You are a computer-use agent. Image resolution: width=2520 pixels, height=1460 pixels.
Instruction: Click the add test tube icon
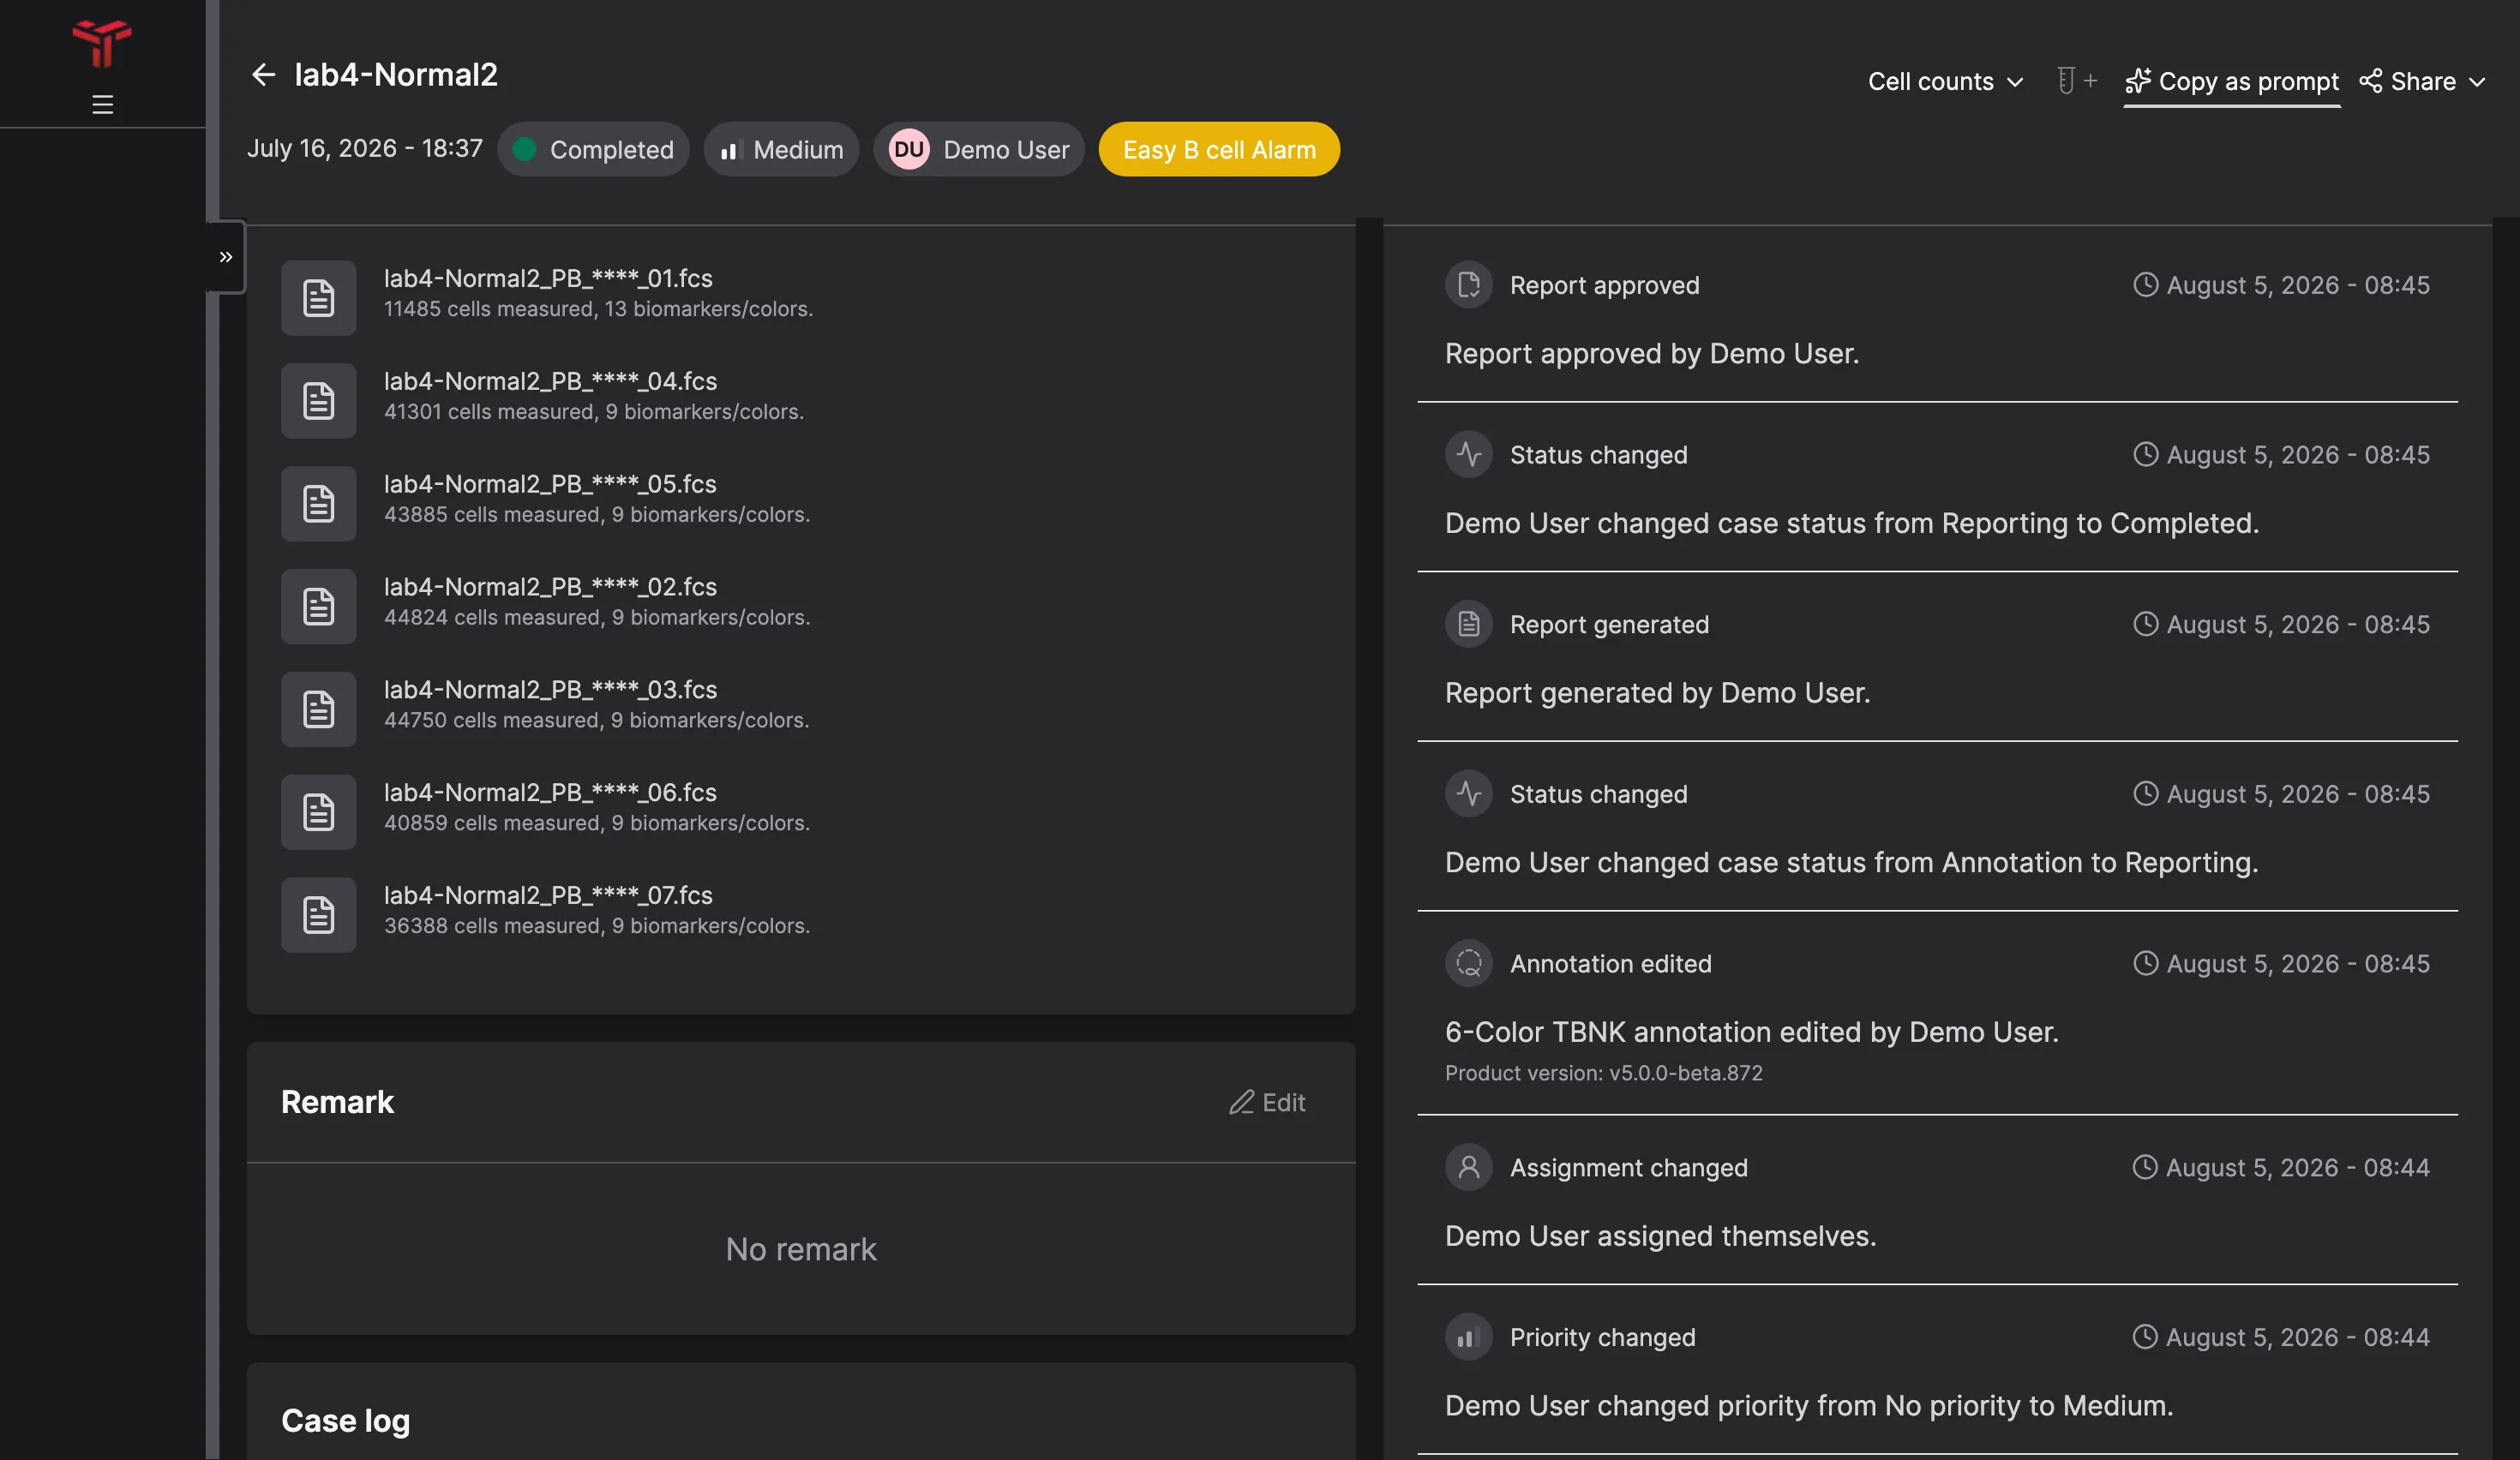point(2075,80)
